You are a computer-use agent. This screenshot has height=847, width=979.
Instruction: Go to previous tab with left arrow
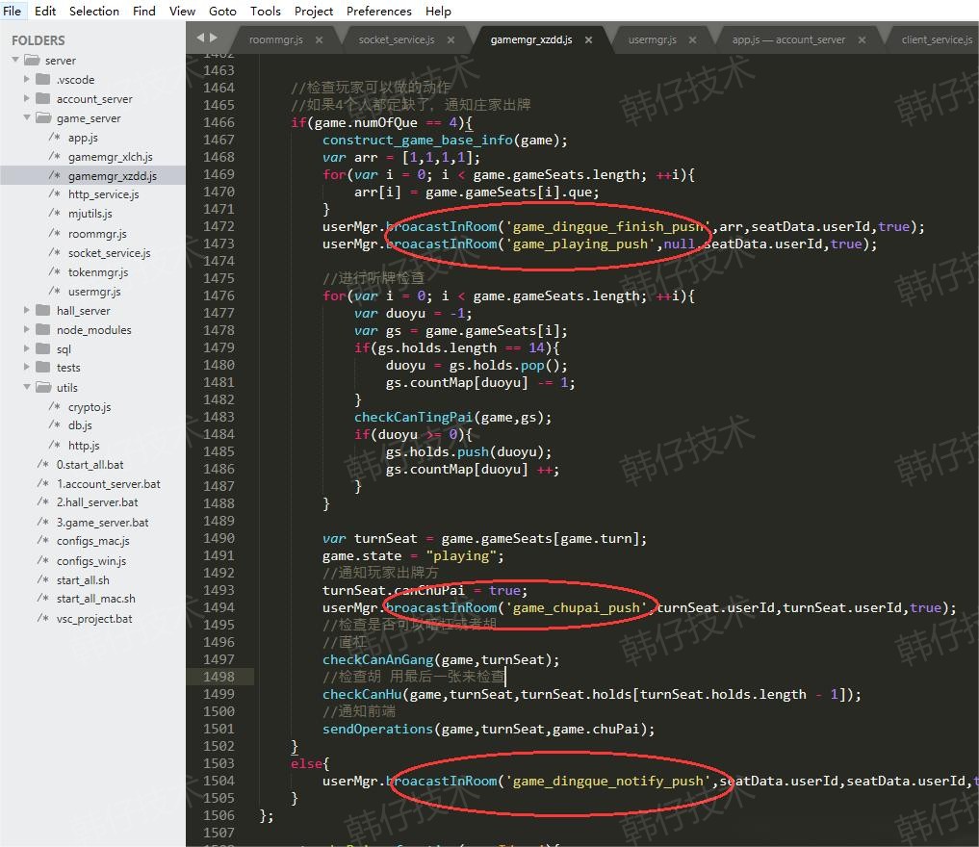coord(200,38)
